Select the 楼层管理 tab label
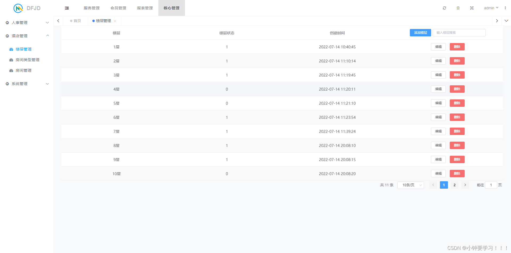The image size is (511, 253). pyautogui.click(x=104, y=21)
